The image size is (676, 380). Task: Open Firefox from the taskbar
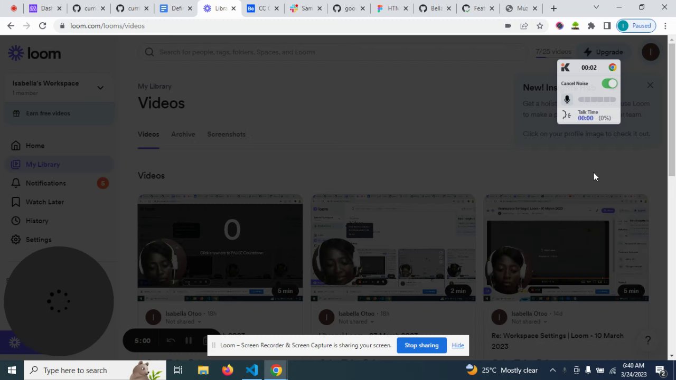(228, 370)
